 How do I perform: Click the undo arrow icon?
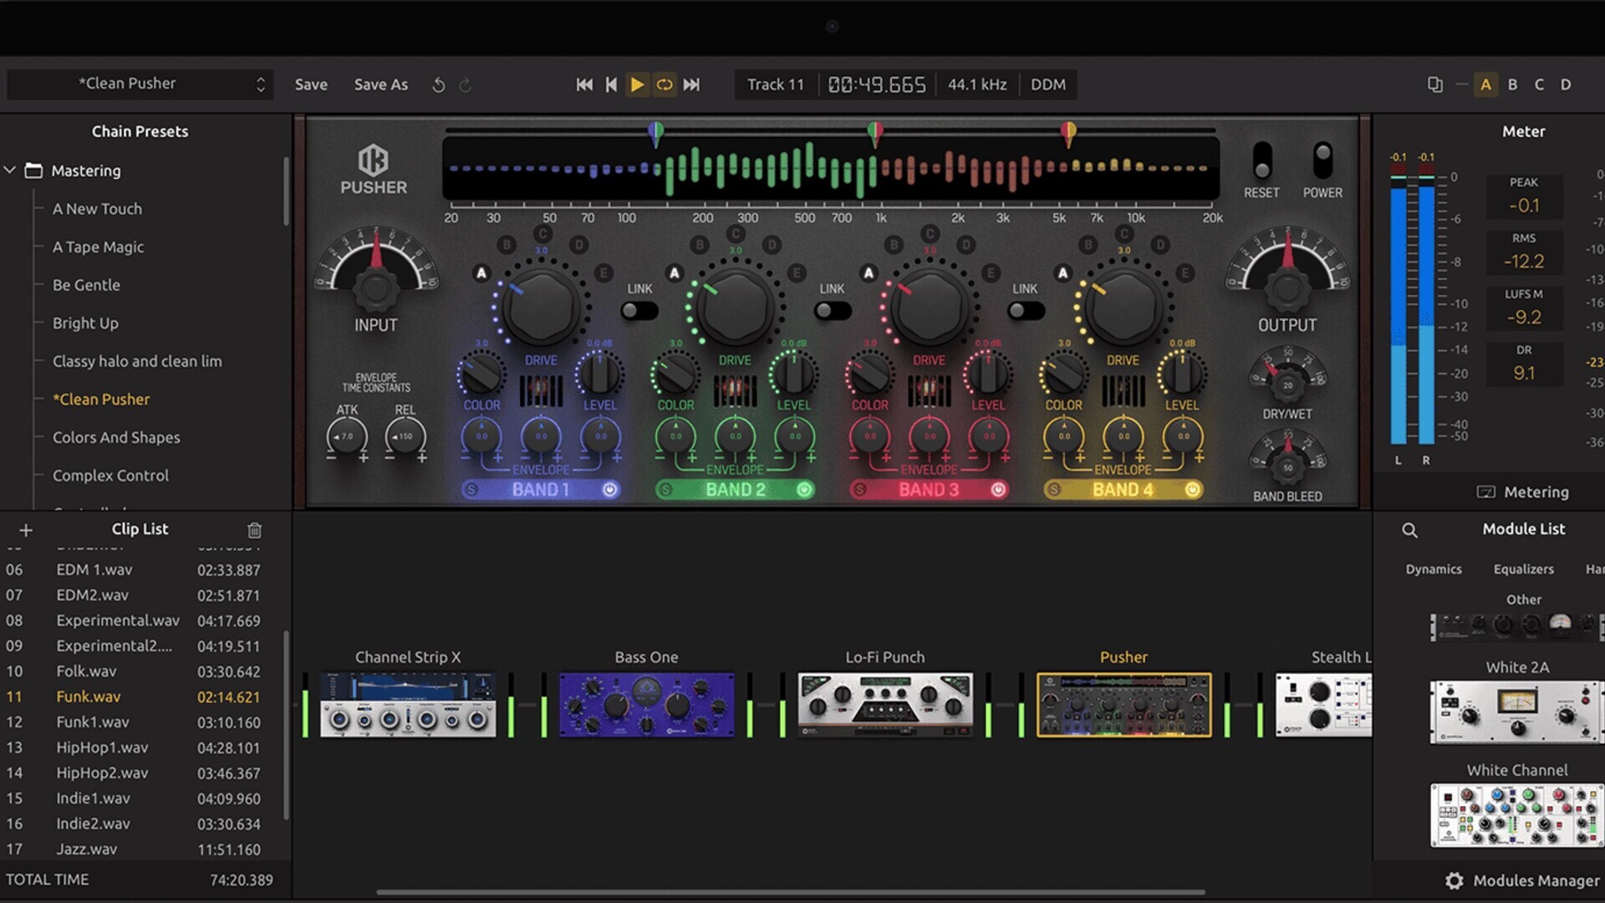438,84
